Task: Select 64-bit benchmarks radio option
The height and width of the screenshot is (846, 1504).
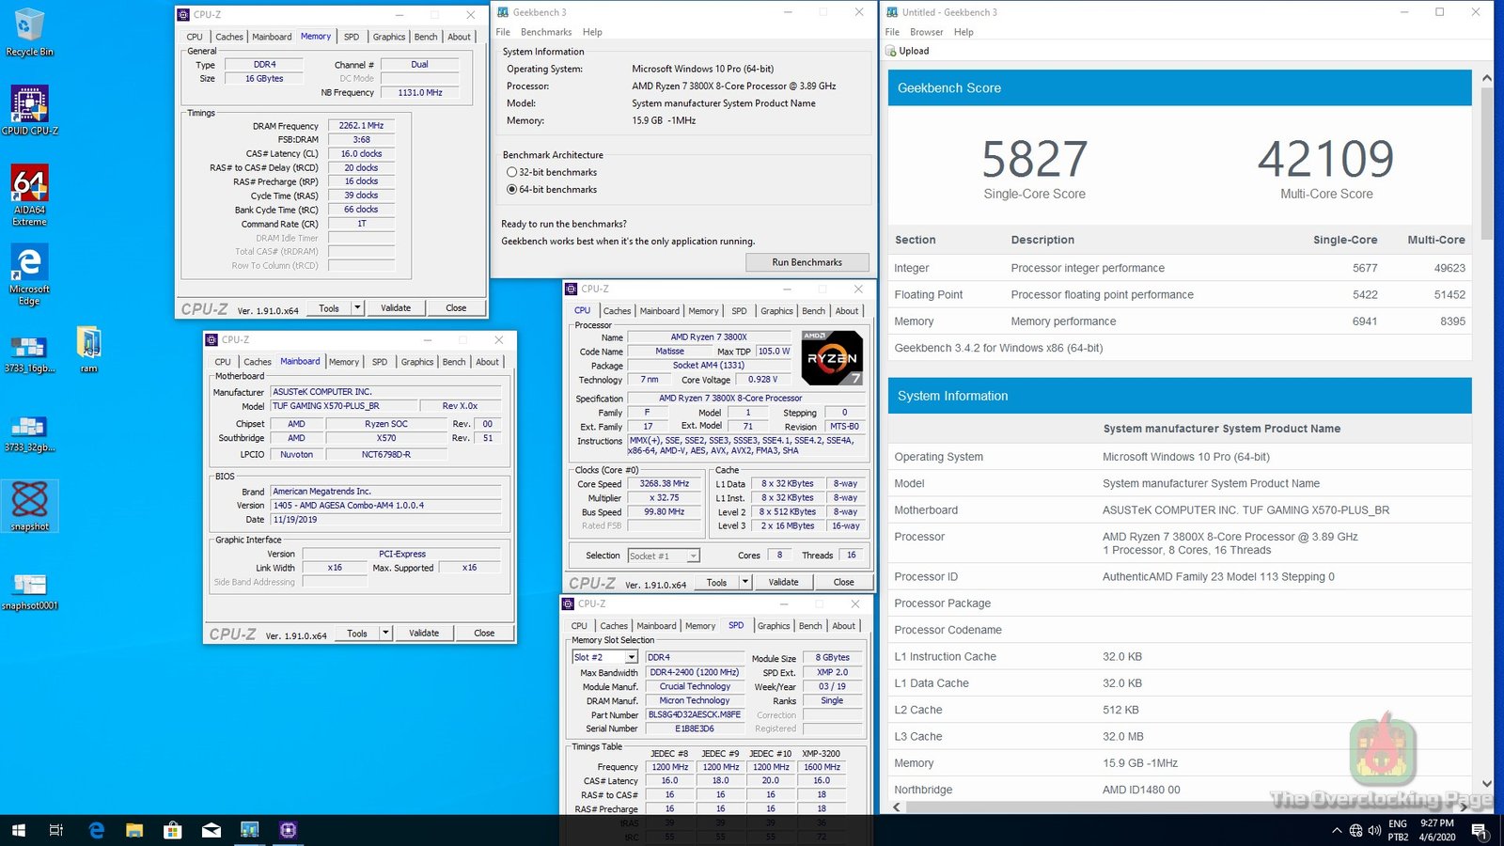Action: (512, 189)
